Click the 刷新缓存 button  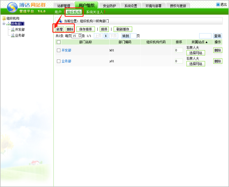123,29
